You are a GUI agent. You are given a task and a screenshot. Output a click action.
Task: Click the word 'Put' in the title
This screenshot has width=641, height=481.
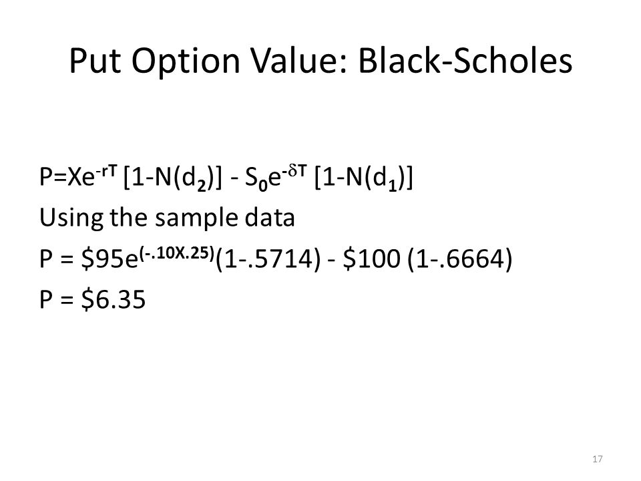(95, 60)
